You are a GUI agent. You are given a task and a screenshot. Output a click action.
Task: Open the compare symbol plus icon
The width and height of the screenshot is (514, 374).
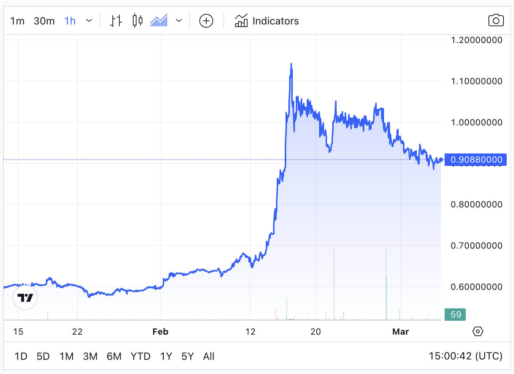coord(206,21)
